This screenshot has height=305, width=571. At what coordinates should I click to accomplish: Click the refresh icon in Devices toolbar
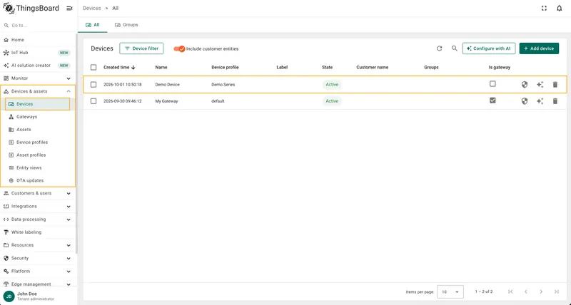pos(439,48)
